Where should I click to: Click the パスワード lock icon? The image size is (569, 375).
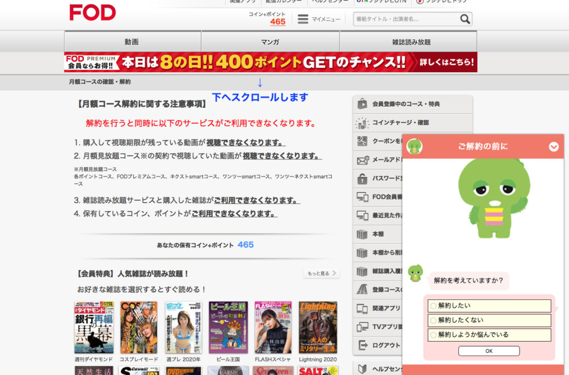[x=362, y=178]
